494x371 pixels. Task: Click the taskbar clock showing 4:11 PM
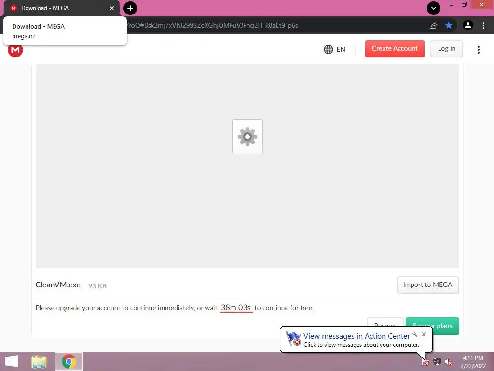473,361
